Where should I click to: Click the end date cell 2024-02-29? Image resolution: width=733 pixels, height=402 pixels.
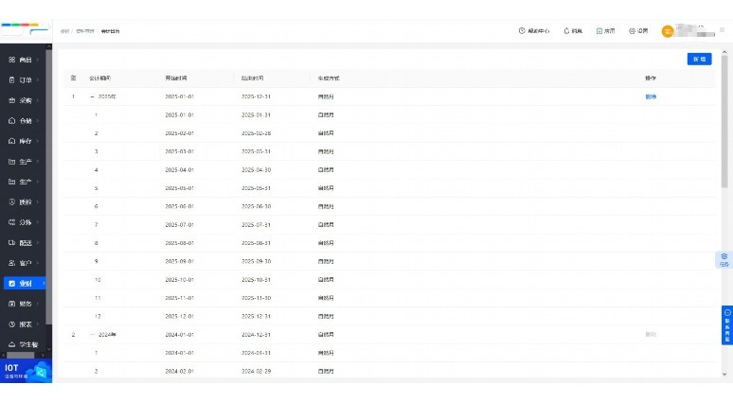point(257,371)
